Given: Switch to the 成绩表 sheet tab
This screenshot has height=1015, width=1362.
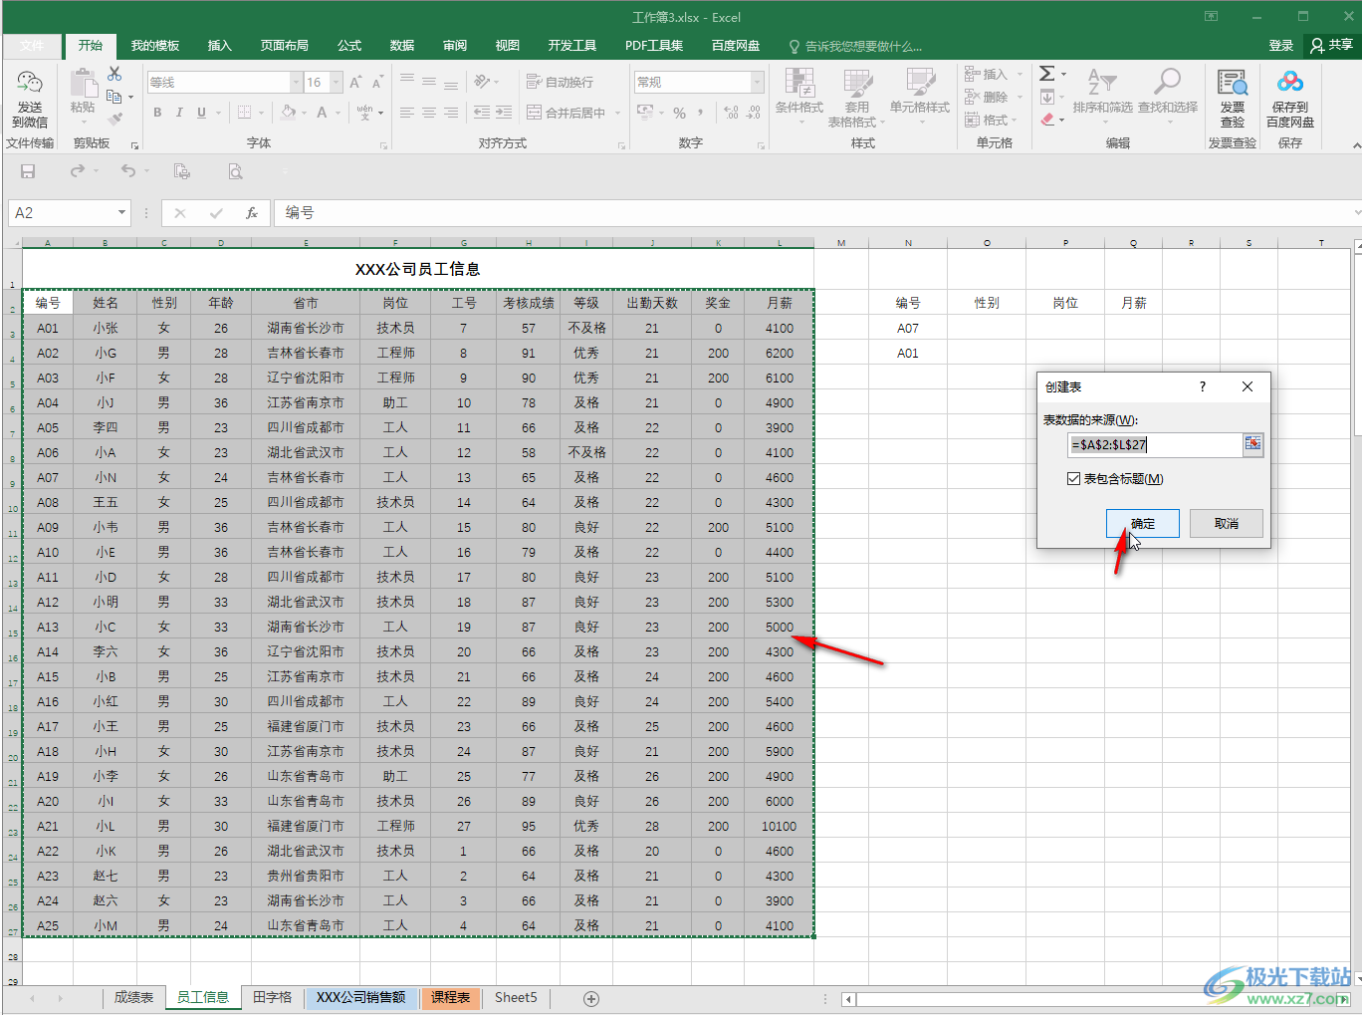Looking at the screenshot, I should [133, 997].
